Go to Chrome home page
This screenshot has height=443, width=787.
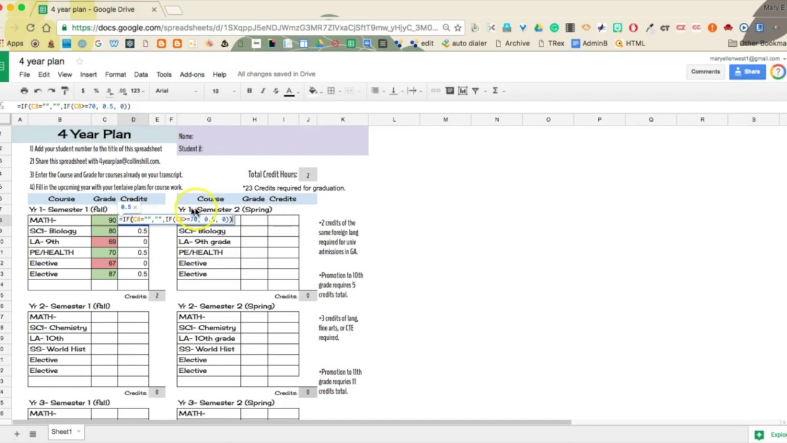[46, 28]
